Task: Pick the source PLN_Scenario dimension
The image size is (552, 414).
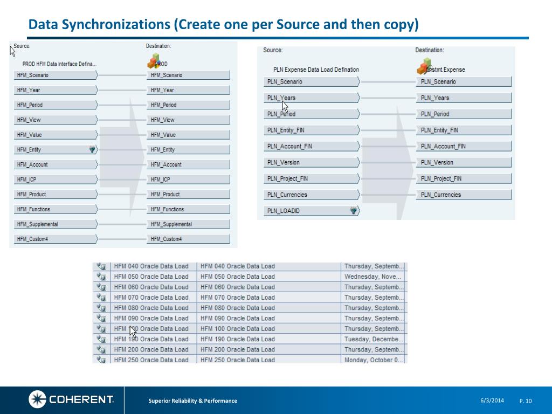Action: click(x=312, y=82)
